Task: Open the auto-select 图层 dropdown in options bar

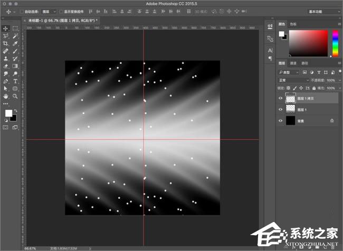Action: pos(49,12)
